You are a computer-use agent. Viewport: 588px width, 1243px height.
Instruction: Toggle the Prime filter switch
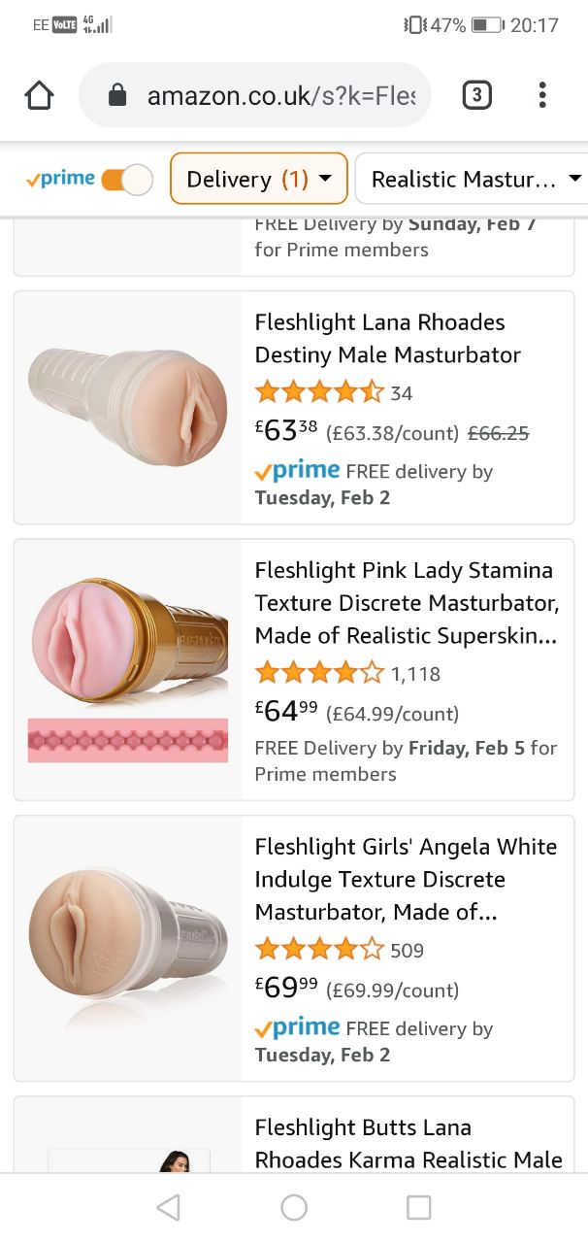click(x=127, y=180)
